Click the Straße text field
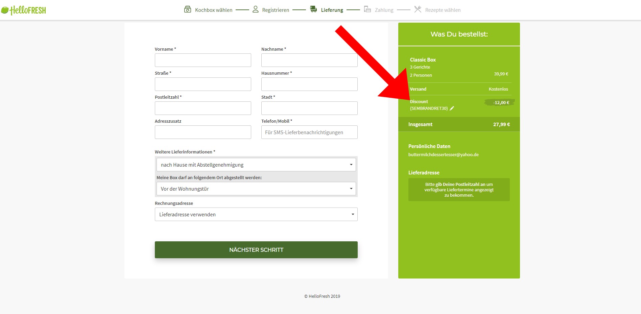Viewport: 641px width, 314px height. point(203,84)
